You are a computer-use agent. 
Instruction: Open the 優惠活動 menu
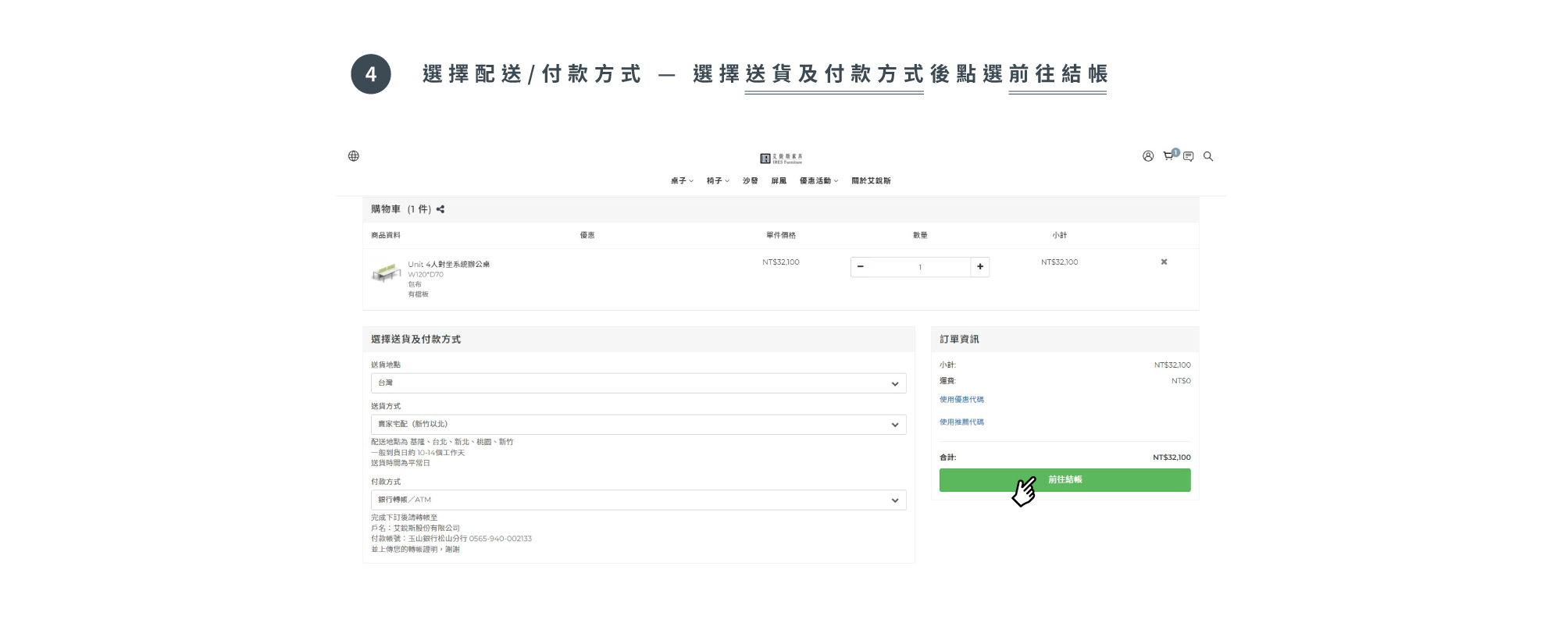click(x=818, y=181)
